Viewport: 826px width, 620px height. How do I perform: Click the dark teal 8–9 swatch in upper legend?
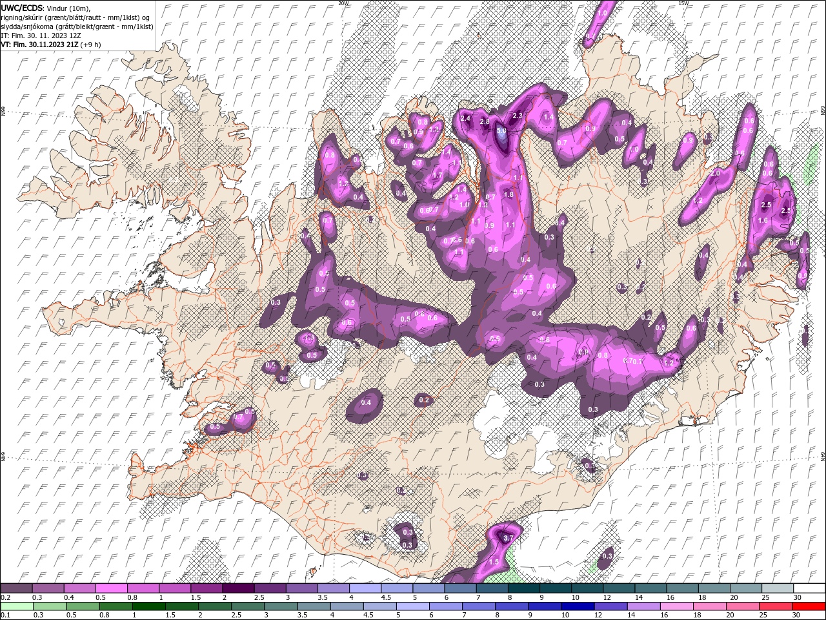[x=523, y=588]
